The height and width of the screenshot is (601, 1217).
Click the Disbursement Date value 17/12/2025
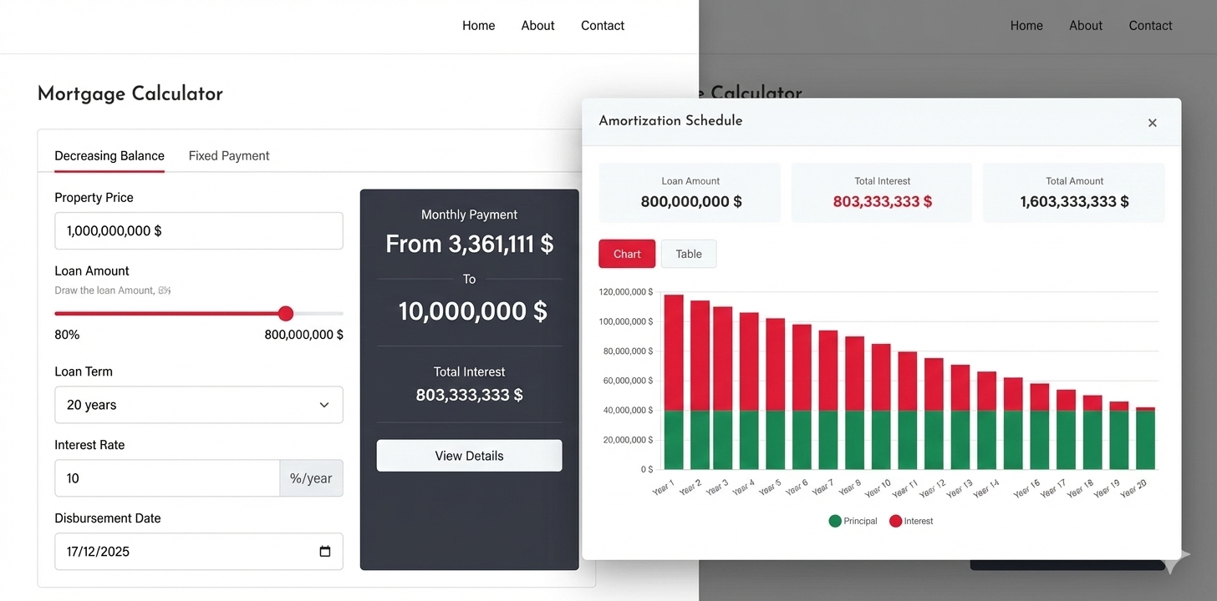tap(99, 552)
